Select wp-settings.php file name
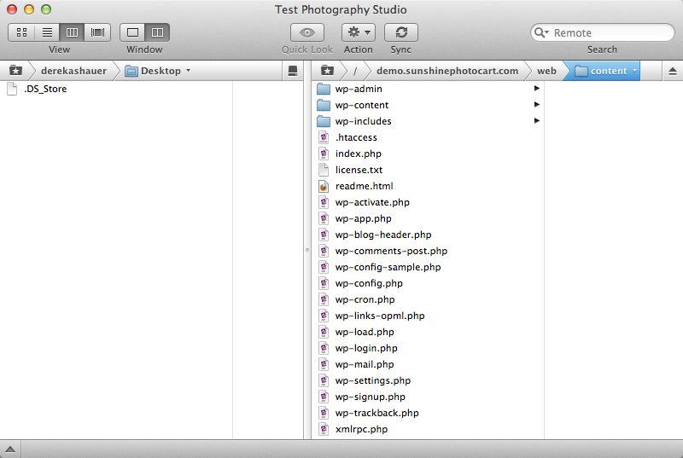 373,380
